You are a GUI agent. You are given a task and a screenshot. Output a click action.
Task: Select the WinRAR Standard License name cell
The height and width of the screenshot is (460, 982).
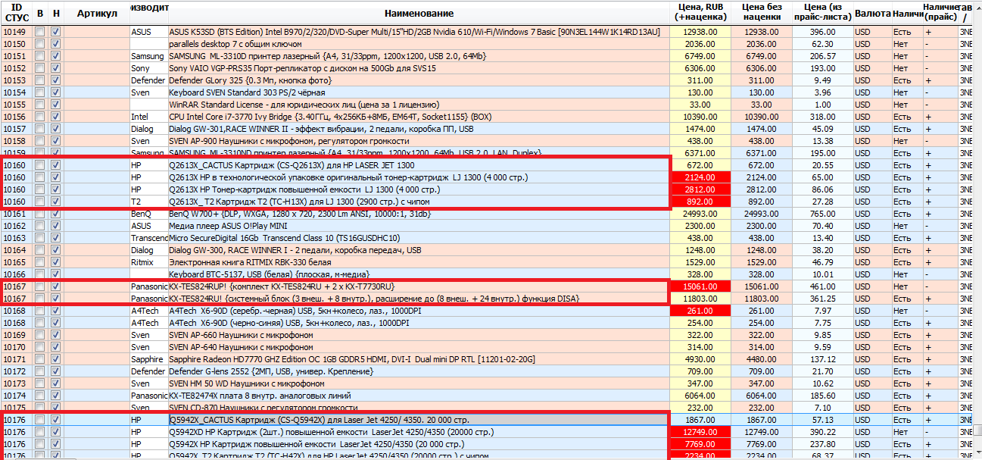[419, 105]
